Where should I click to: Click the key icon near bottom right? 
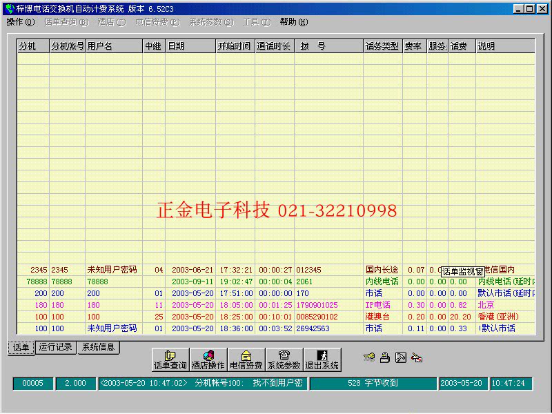click(370, 357)
